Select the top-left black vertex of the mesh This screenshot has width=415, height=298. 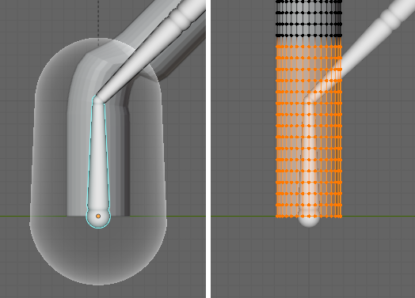point(277,2)
